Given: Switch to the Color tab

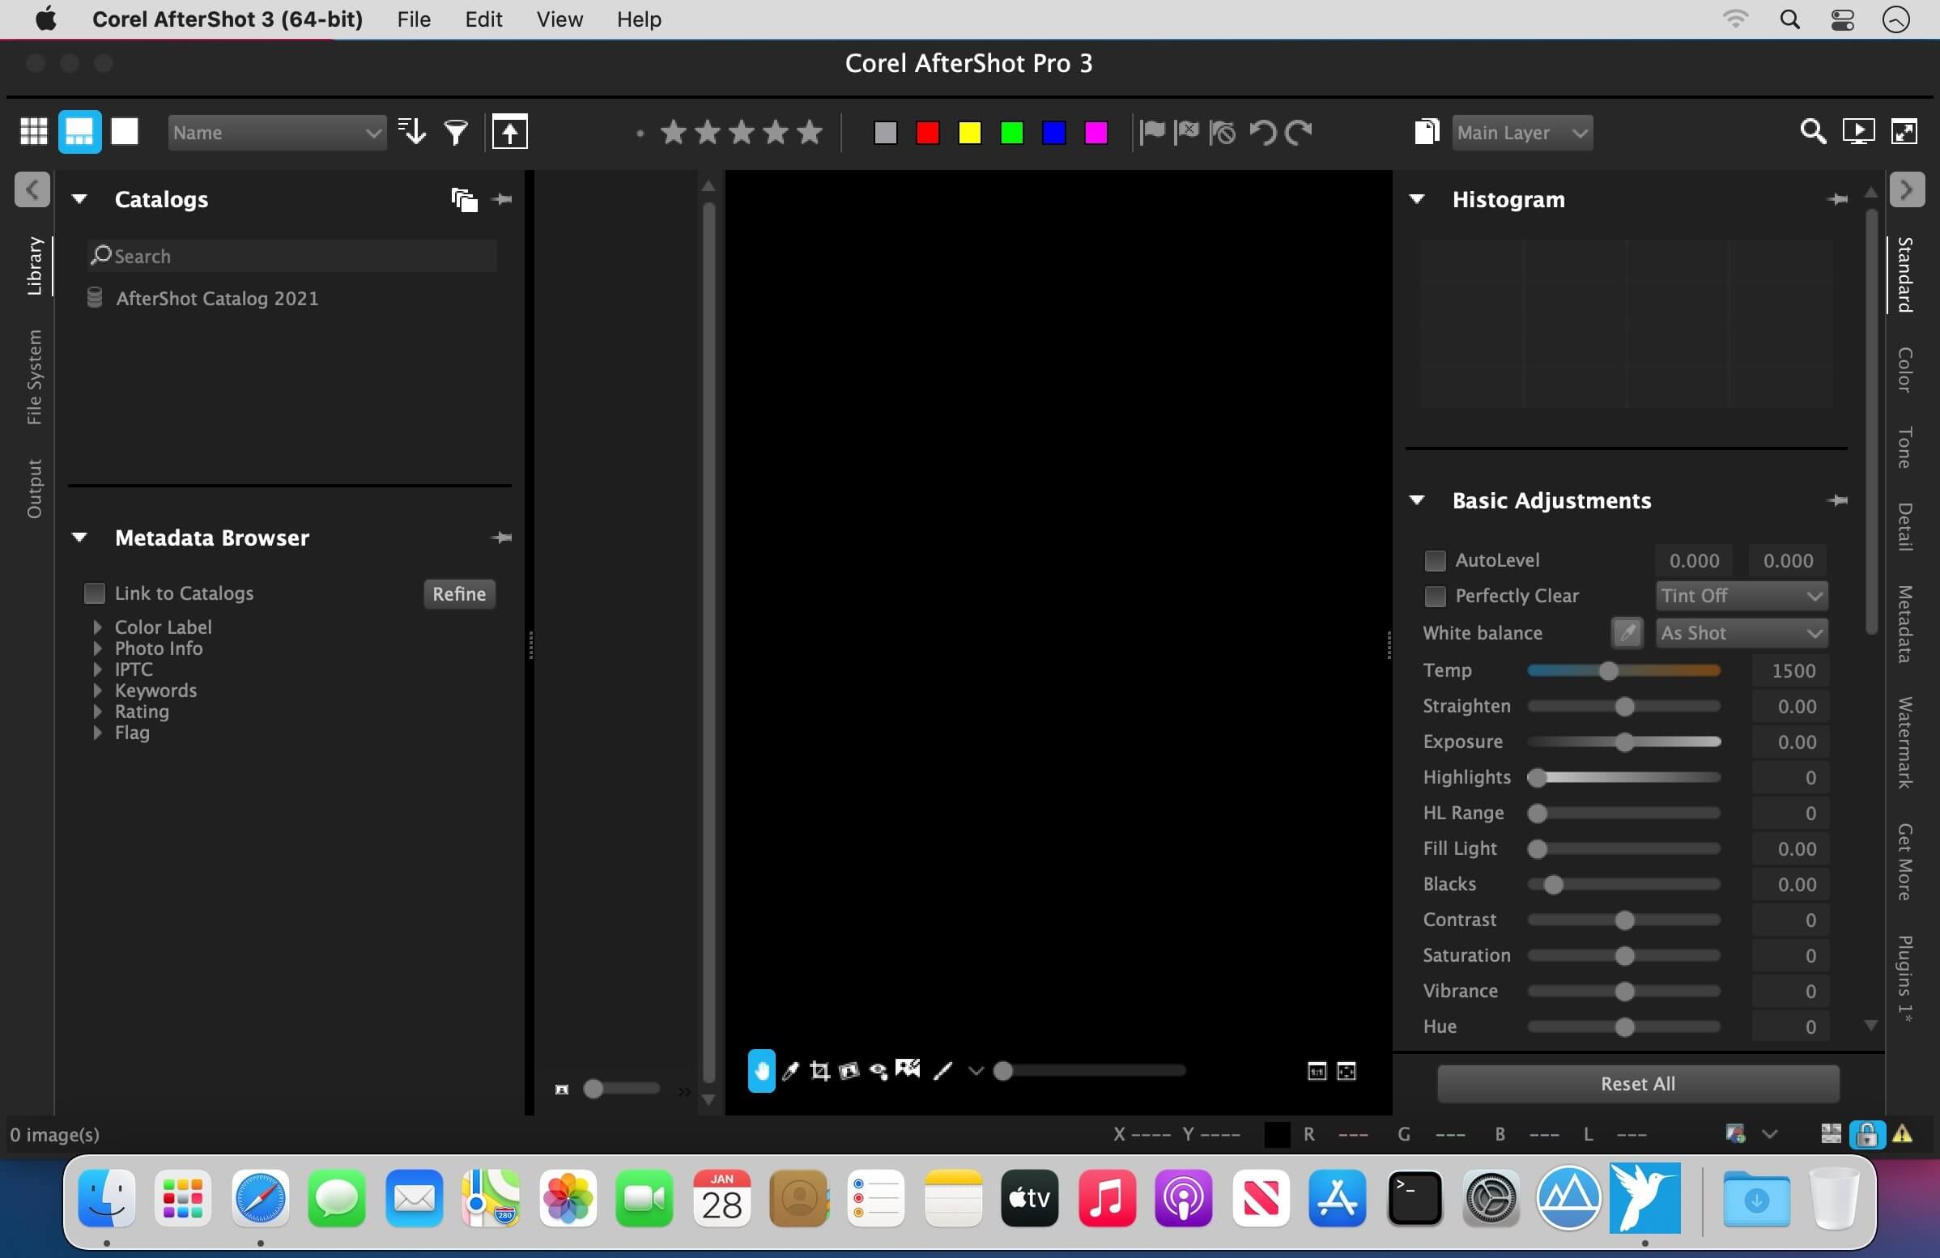Looking at the screenshot, I should 1904,370.
